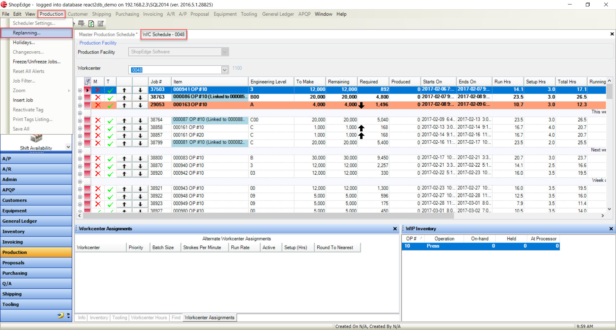
Task: Move job 38857 up with arrow
Action: point(124,136)
